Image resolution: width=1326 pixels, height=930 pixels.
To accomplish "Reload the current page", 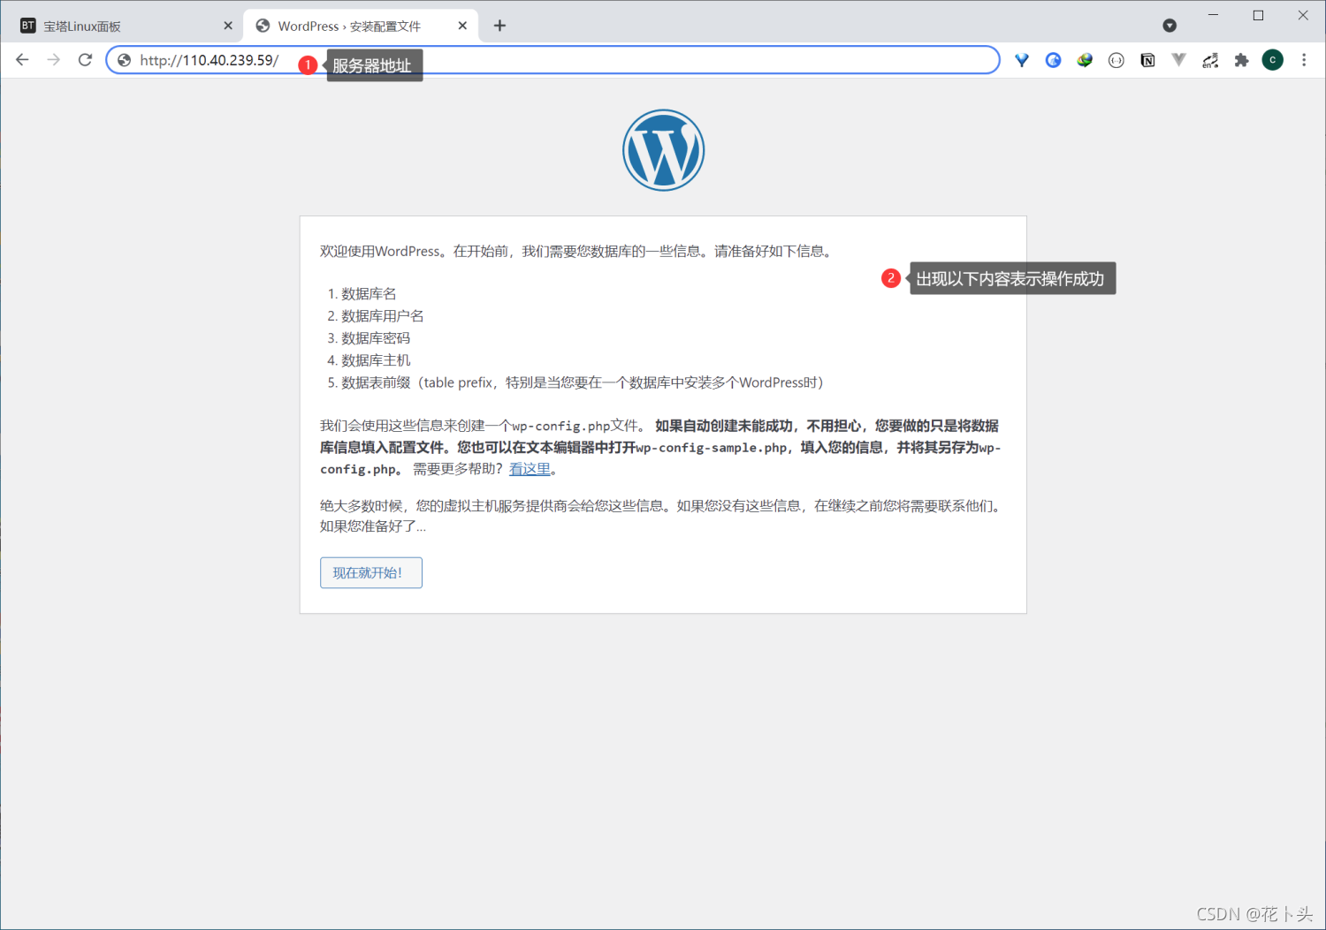I will coord(85,60).
